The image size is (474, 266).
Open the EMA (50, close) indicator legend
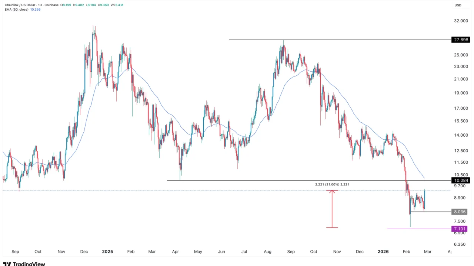click(x=17, y=10)
